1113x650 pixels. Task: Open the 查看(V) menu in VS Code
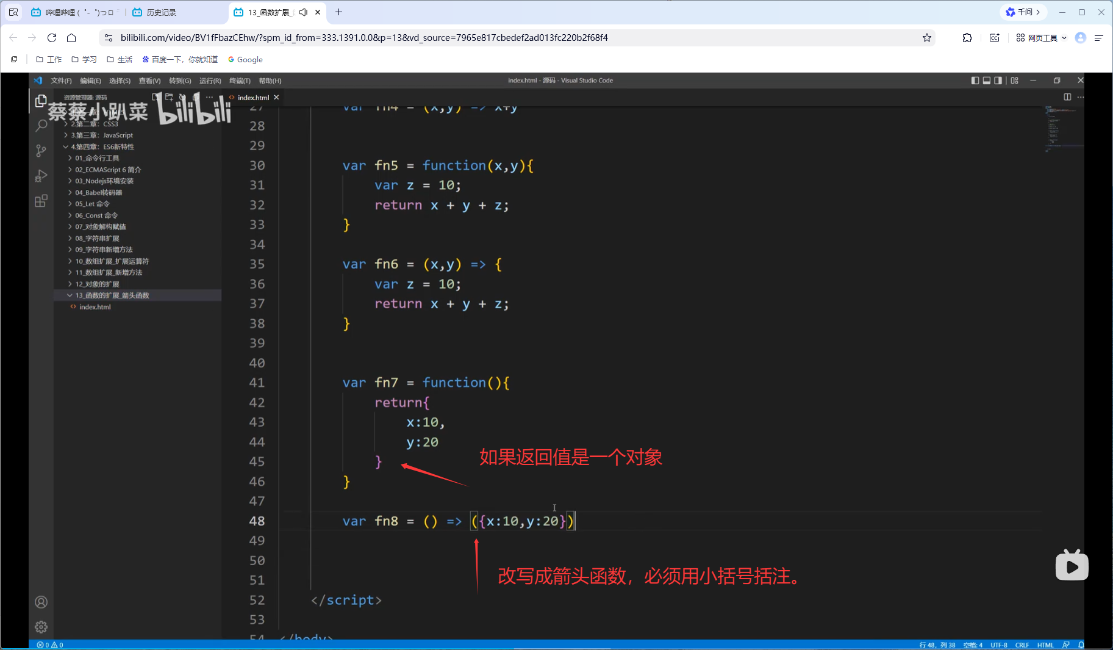click(x=149, y=81)
